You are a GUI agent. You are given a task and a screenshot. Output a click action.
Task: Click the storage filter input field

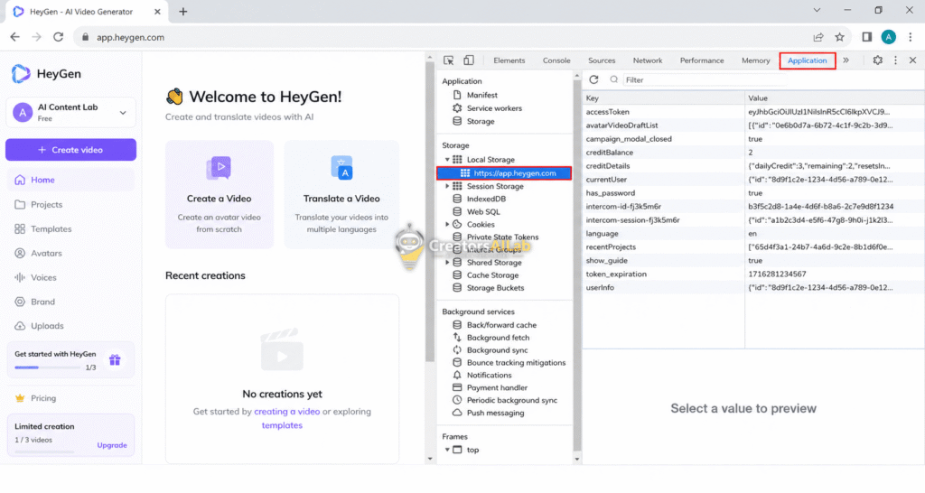point(705,79)
